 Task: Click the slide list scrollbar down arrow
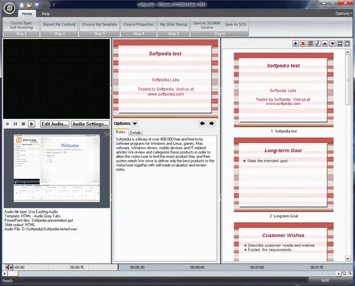(348, 258)
